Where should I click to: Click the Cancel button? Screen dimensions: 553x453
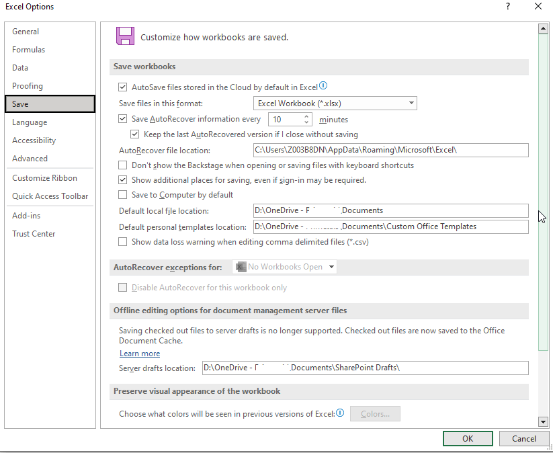523,438
